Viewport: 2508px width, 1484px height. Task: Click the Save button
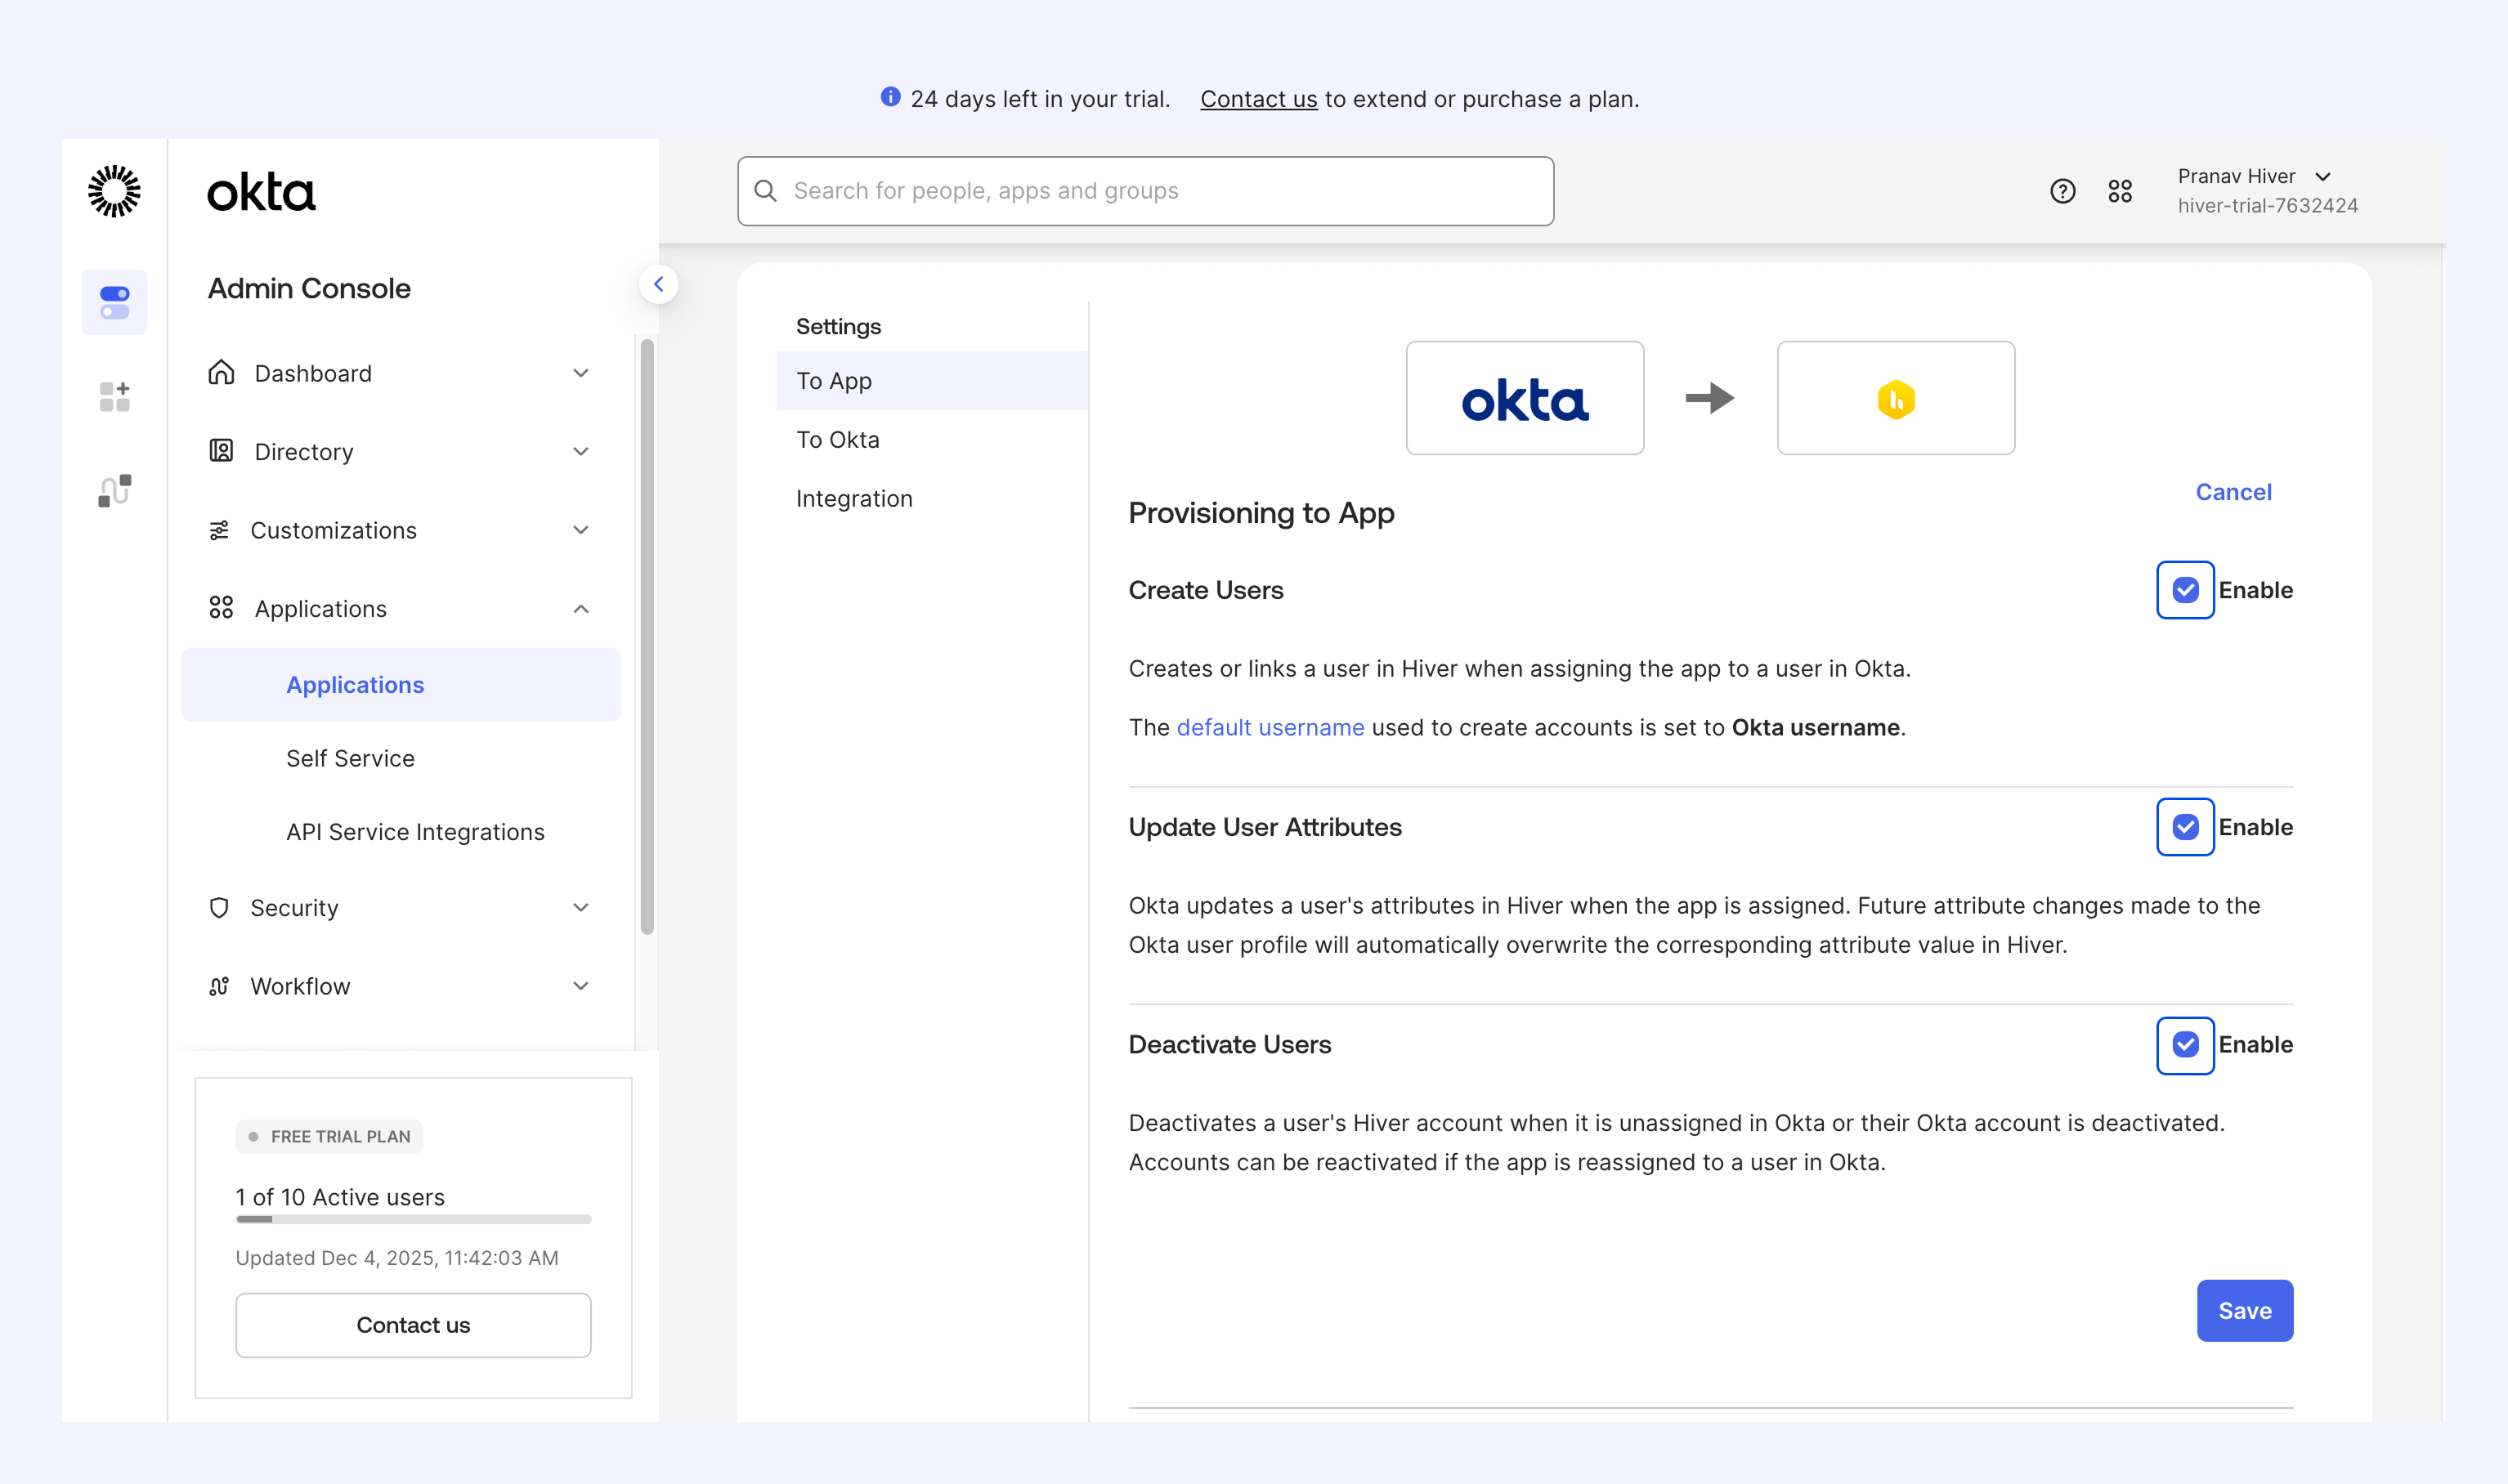pyautogui.click(x=2245, y=1311)
